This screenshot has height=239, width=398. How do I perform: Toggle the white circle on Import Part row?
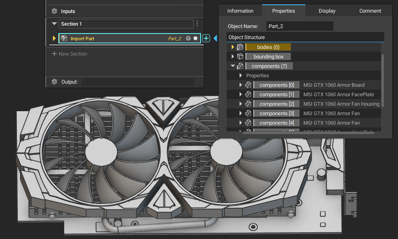195,38
